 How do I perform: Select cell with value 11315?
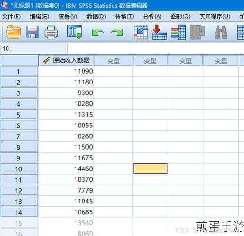pyautogui.click(x=66, y=115)
